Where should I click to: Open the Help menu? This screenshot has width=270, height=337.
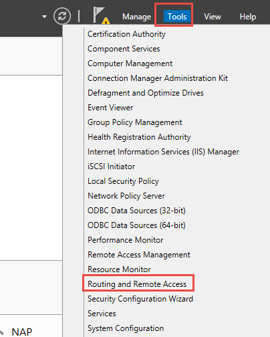[248, 17]
